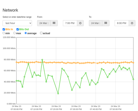This screenshot has height=111, width=138.
Task: Open the From time clock picker icon
Action: coord(80,23)
